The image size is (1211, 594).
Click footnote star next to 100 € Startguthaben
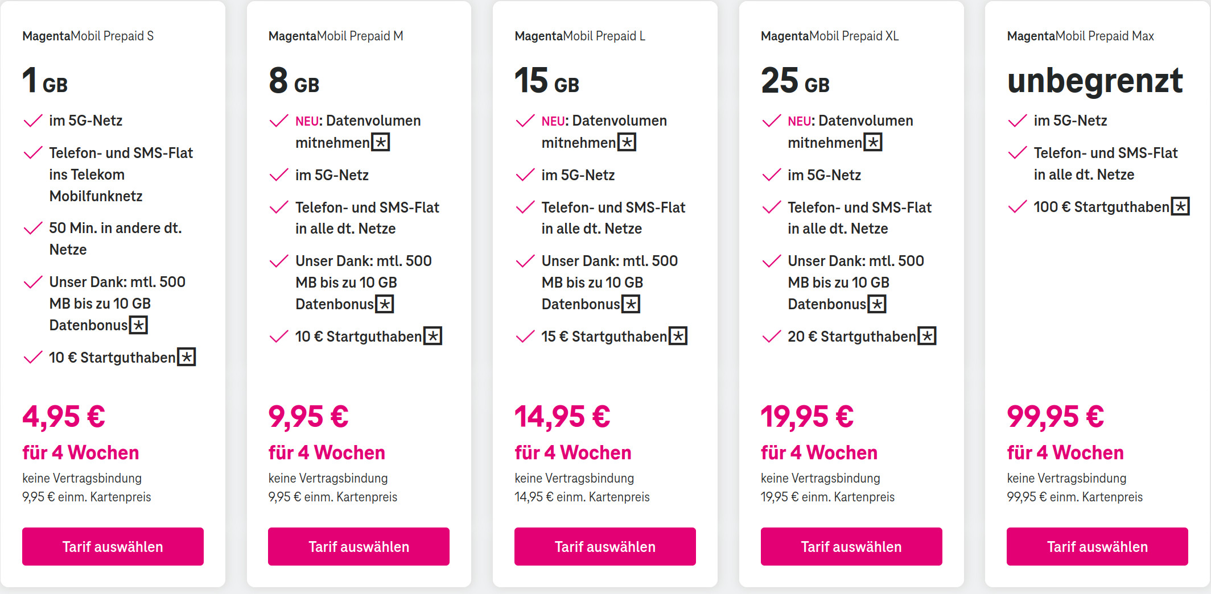(x=1181, y=206)
